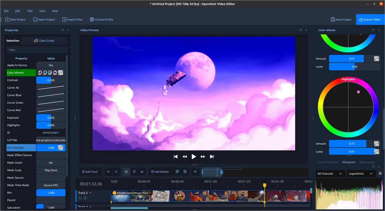Click curve icon next to Luma 0.81
385x211 pixels.
[x=376, y=152]
